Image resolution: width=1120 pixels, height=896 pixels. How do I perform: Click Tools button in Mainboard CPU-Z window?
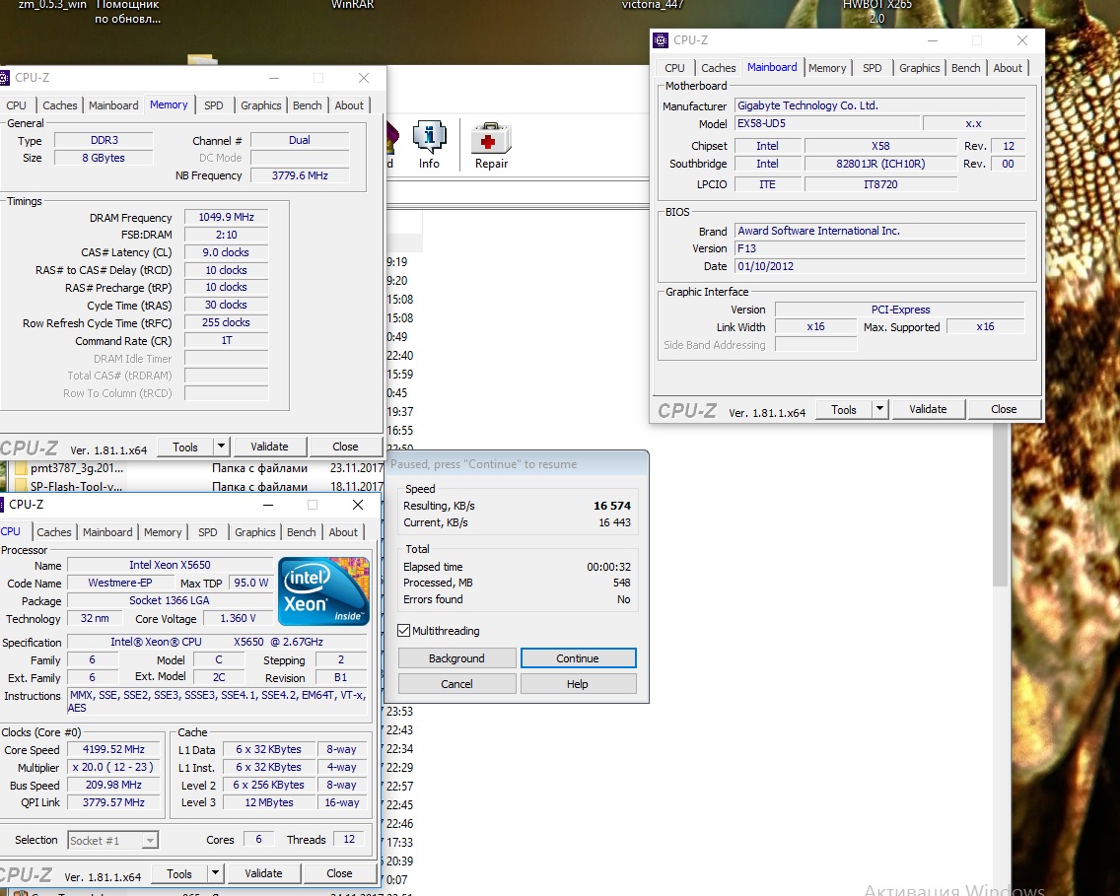[x=844, y=409]
